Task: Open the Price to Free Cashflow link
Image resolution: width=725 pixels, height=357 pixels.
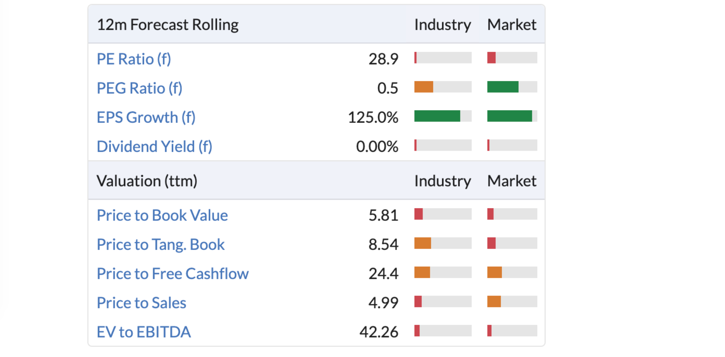Action: click(172, 274)
